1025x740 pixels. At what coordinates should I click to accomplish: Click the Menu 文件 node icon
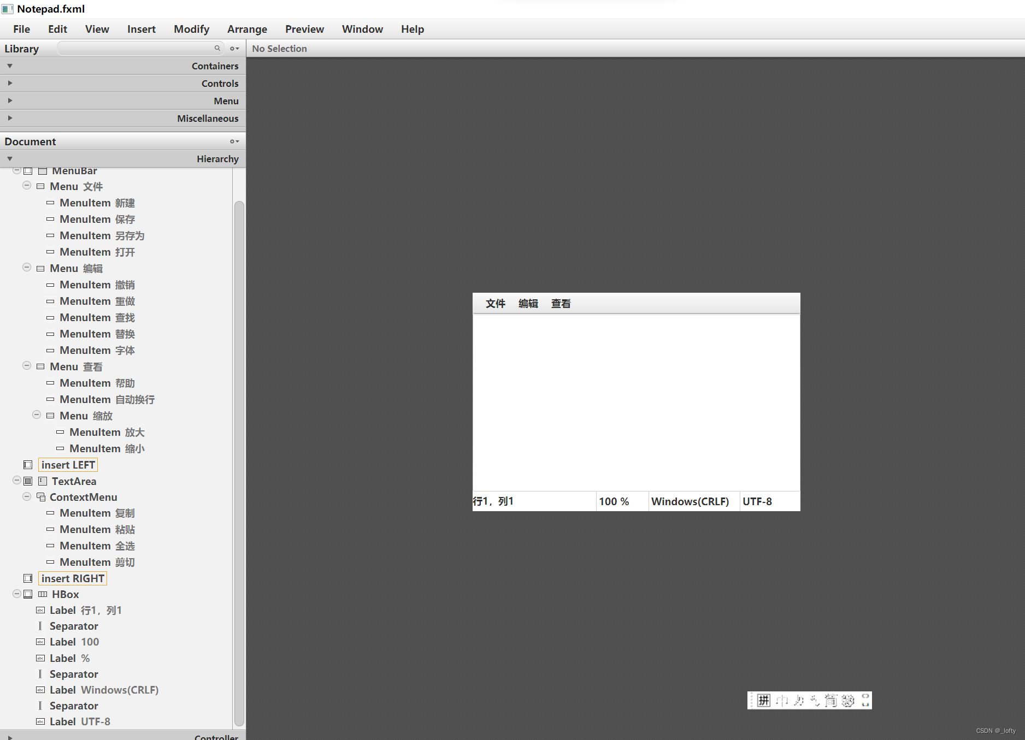coord(40,186)
